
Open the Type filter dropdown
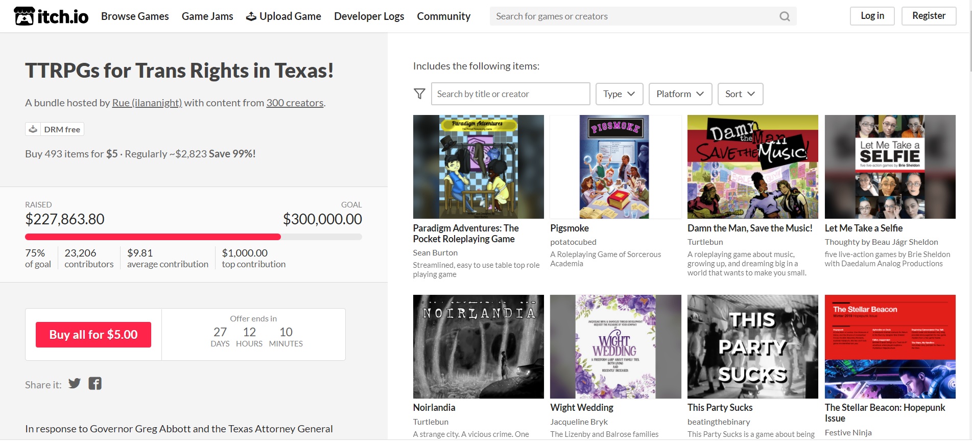pyautogui.click(x=619, y=94)
